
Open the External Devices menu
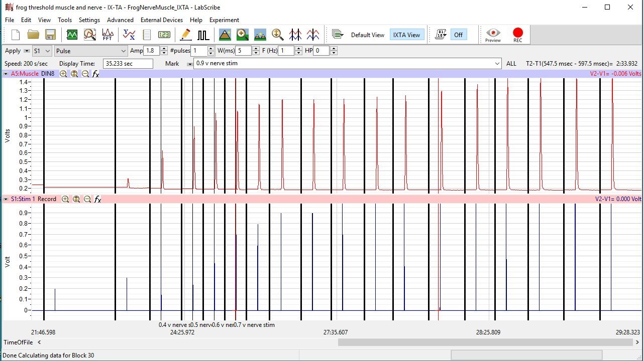click(161, 20)
